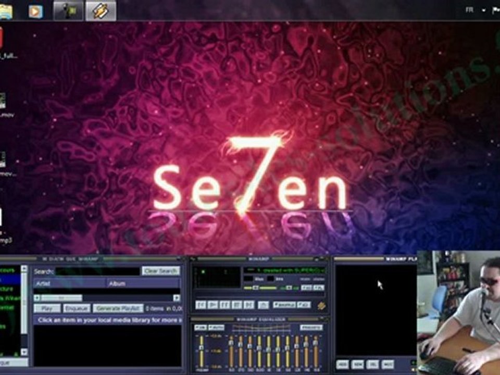The height and width of the screenshot is (375, 500).
Task: Open File Explorer from the taskbar
Action: [6, 11]
